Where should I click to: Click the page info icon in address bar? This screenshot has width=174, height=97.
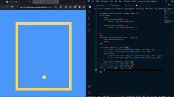[x=17, y=7]
